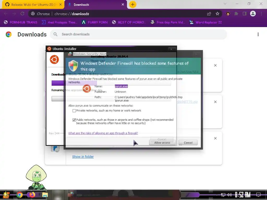Click the Start button on the taskbar

coord(6,195)
